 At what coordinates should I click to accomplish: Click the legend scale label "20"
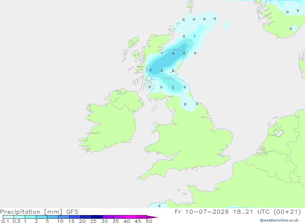pos(82,221)
